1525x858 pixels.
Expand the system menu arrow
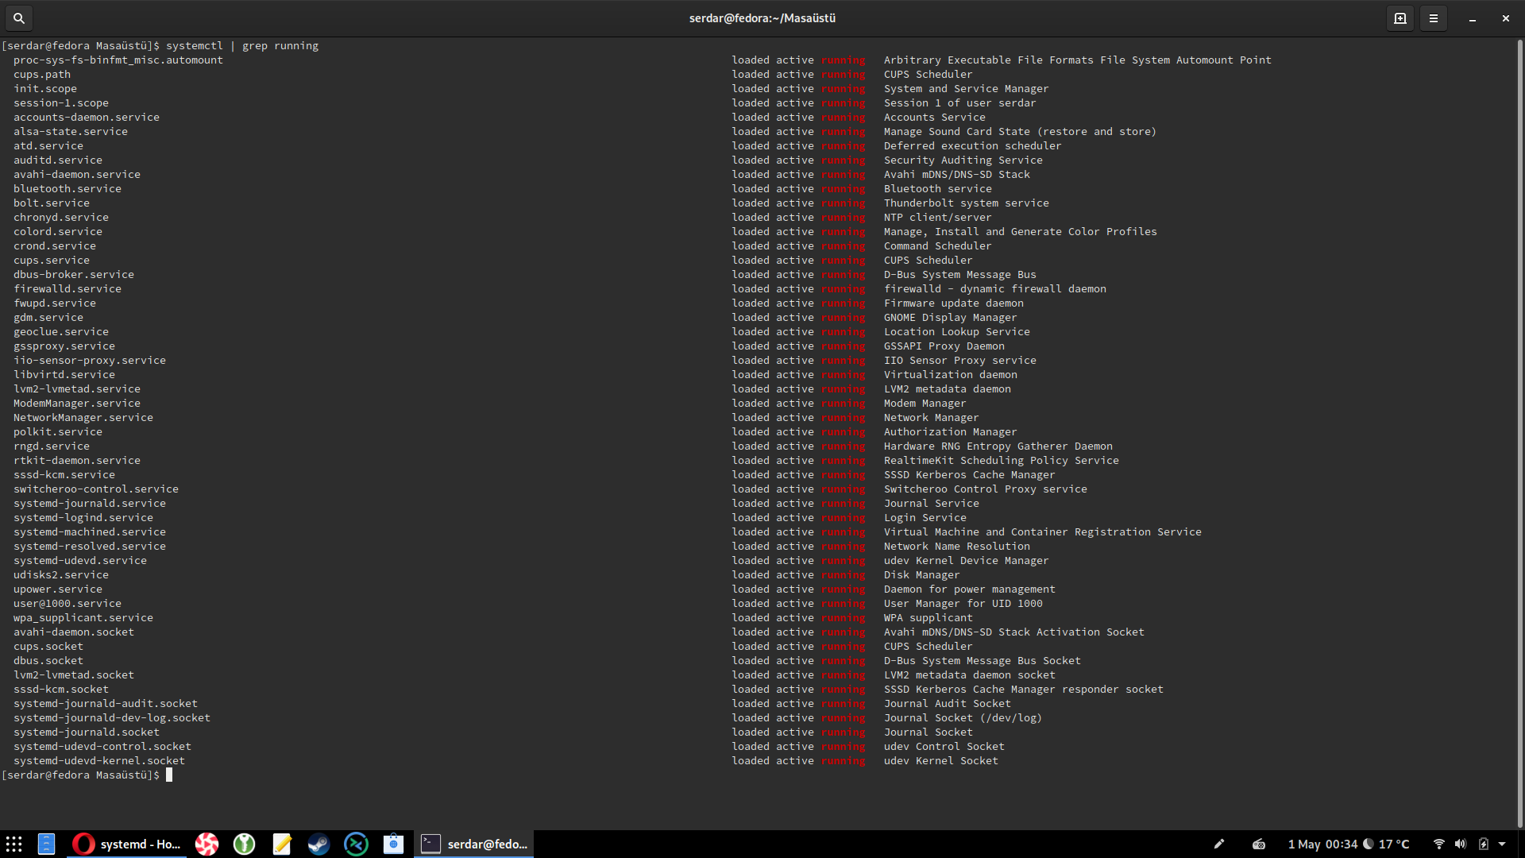(x=1502, y=844)
